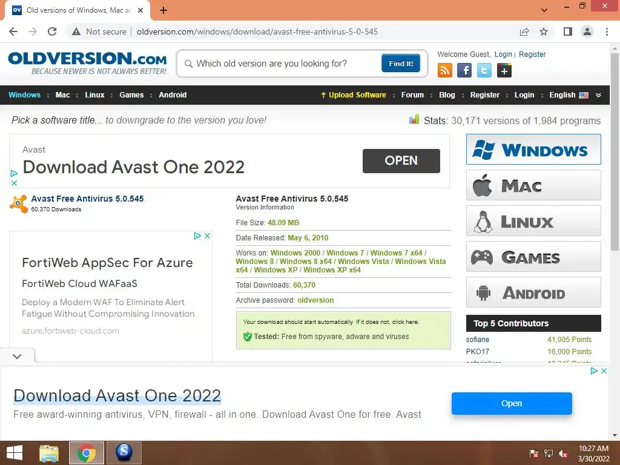Bookmark this page with star icon
The width and height of the screenshot is (620, 465).
point(544,31)
